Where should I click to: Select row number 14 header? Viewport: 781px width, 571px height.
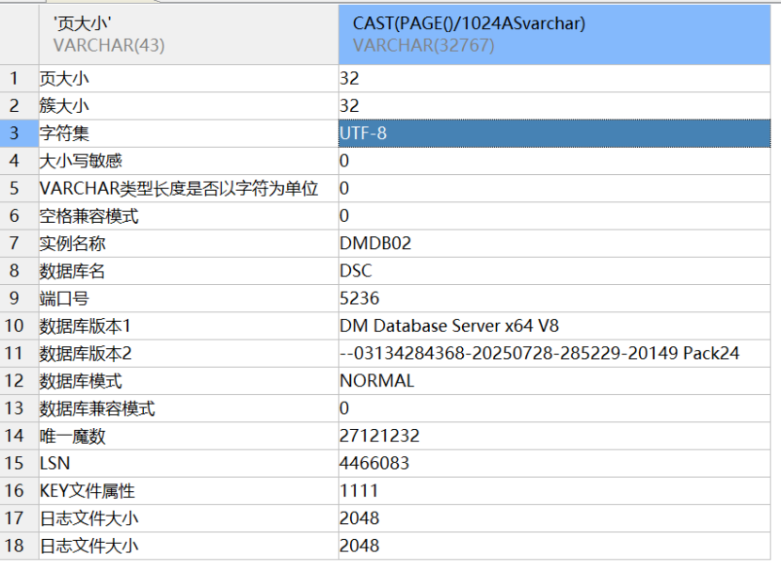click(x=20, y=436)
